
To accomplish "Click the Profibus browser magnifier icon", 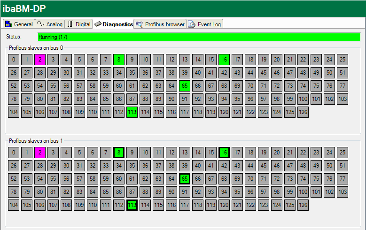I will coord(140,24).
